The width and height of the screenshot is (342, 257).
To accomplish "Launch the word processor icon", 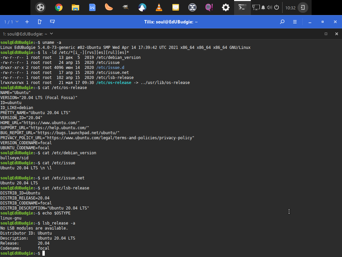I will [92, 7].
